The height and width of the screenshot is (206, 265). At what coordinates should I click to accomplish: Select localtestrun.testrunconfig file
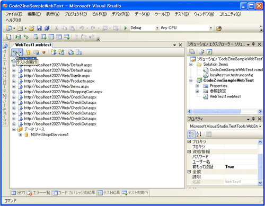point(231,75)
